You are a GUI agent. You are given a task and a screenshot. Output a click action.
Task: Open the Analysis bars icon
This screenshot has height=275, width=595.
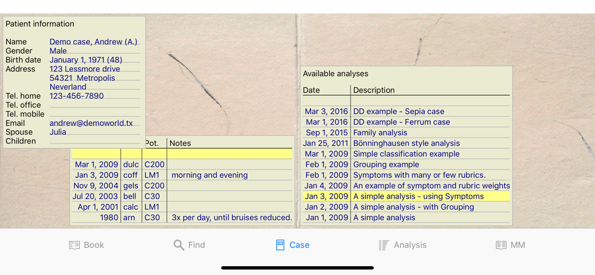(x=384, y=245)
